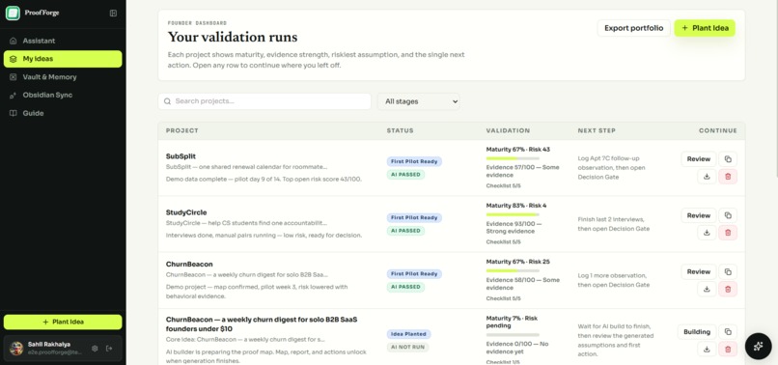Viewport: 778px width, 365px height.
Task: Review the StudyCircle project
Action: click(x=698, y=215)
